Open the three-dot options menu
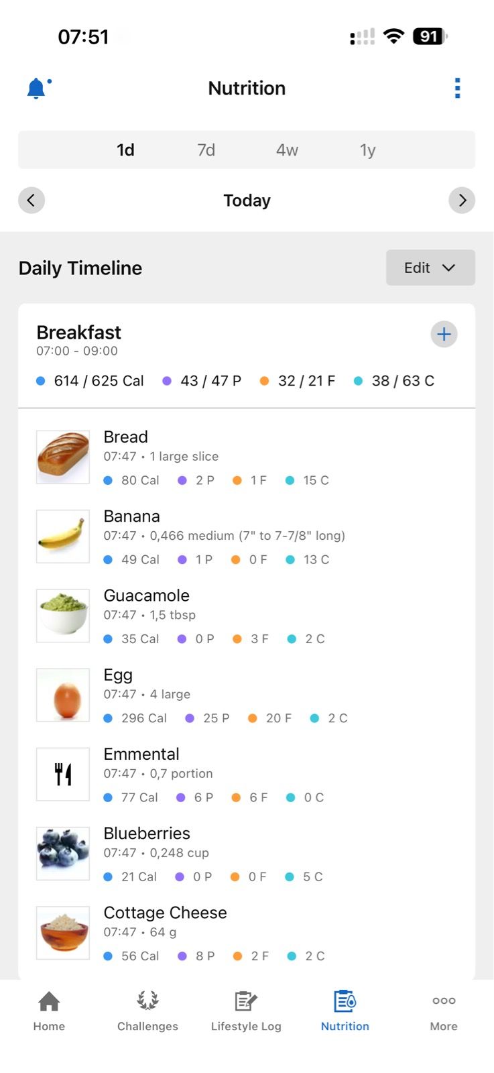Image resolution: width=494 pixels, height=1073 pixels. pyautogui.click(x=457, y=88)
